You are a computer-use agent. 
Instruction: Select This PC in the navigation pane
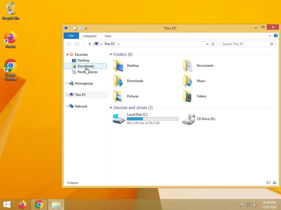(85, 95)
